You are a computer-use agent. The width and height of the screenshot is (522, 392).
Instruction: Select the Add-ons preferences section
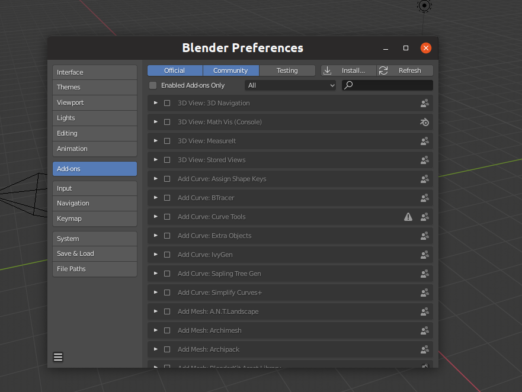[x=95, y=169]
